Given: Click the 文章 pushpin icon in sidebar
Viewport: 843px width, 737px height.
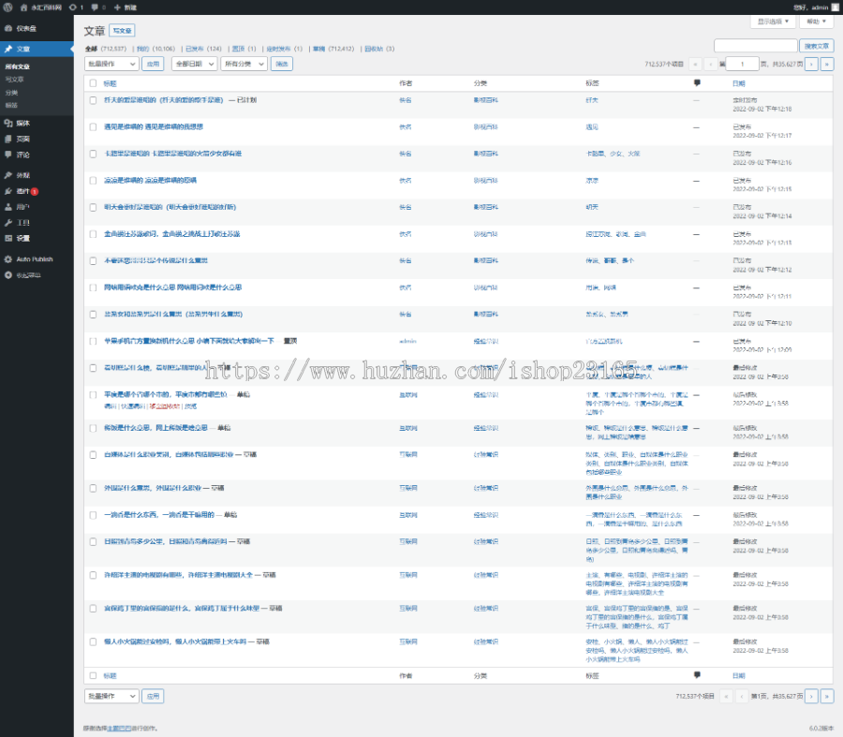Looking at the screenshot, I should [x=8, y=49].
